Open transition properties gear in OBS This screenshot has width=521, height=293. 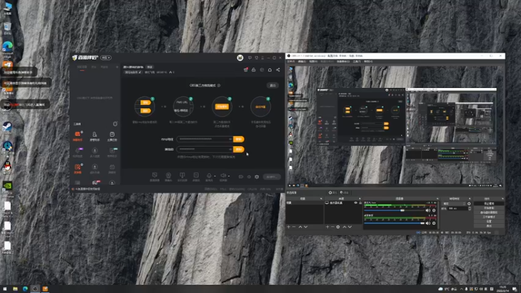tap(469, 204)
